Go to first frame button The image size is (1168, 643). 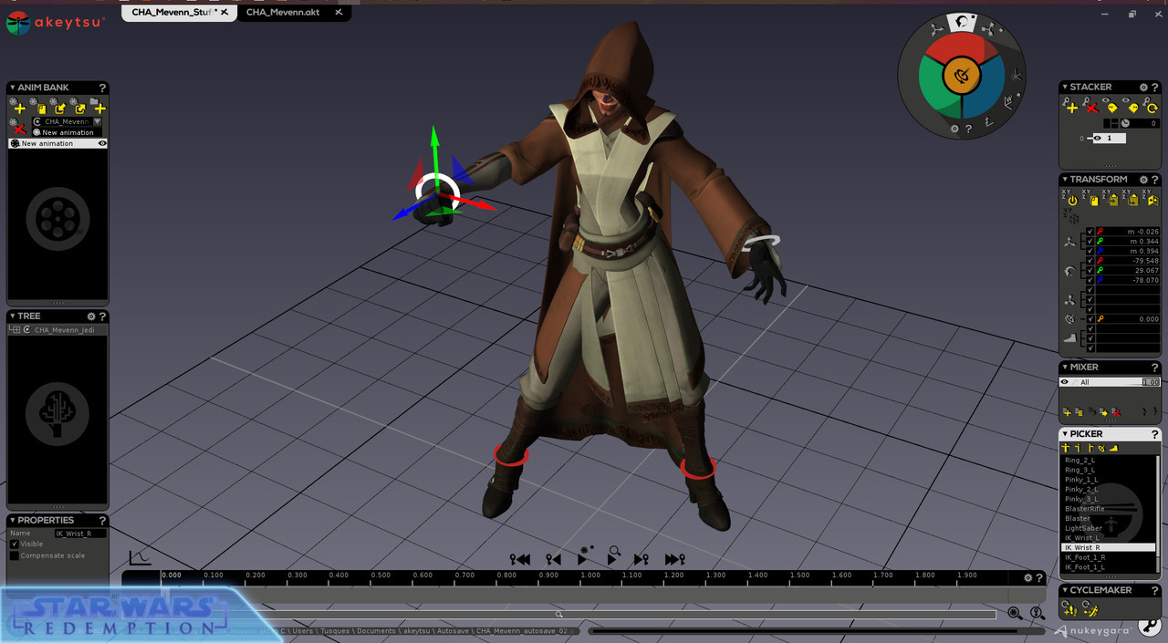[x=520, y=559]
